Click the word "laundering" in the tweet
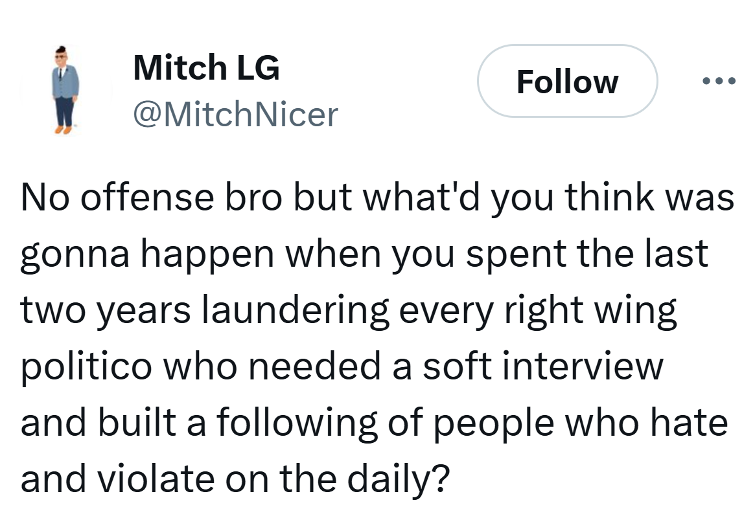The image size is (755, 518). pyautogui.click(x=295, y=310)
